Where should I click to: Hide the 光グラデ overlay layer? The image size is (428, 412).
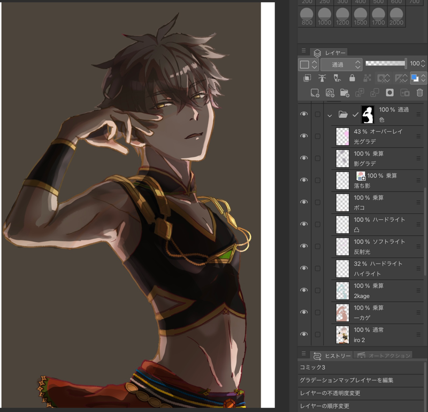point(304,136)
